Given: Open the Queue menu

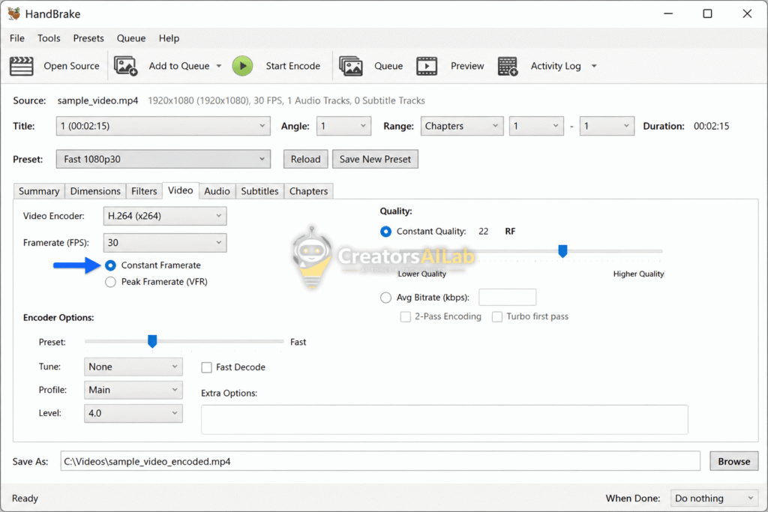Looking at the screenshot, I should tap(130, 38).
